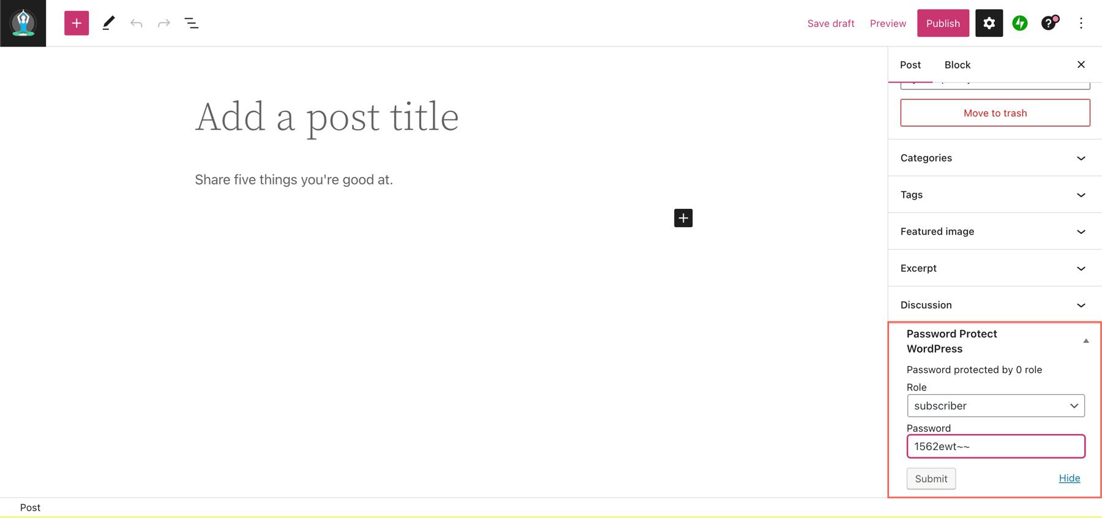Click the Hide link
This screenshot has height=518, width=1102.
1069,478
